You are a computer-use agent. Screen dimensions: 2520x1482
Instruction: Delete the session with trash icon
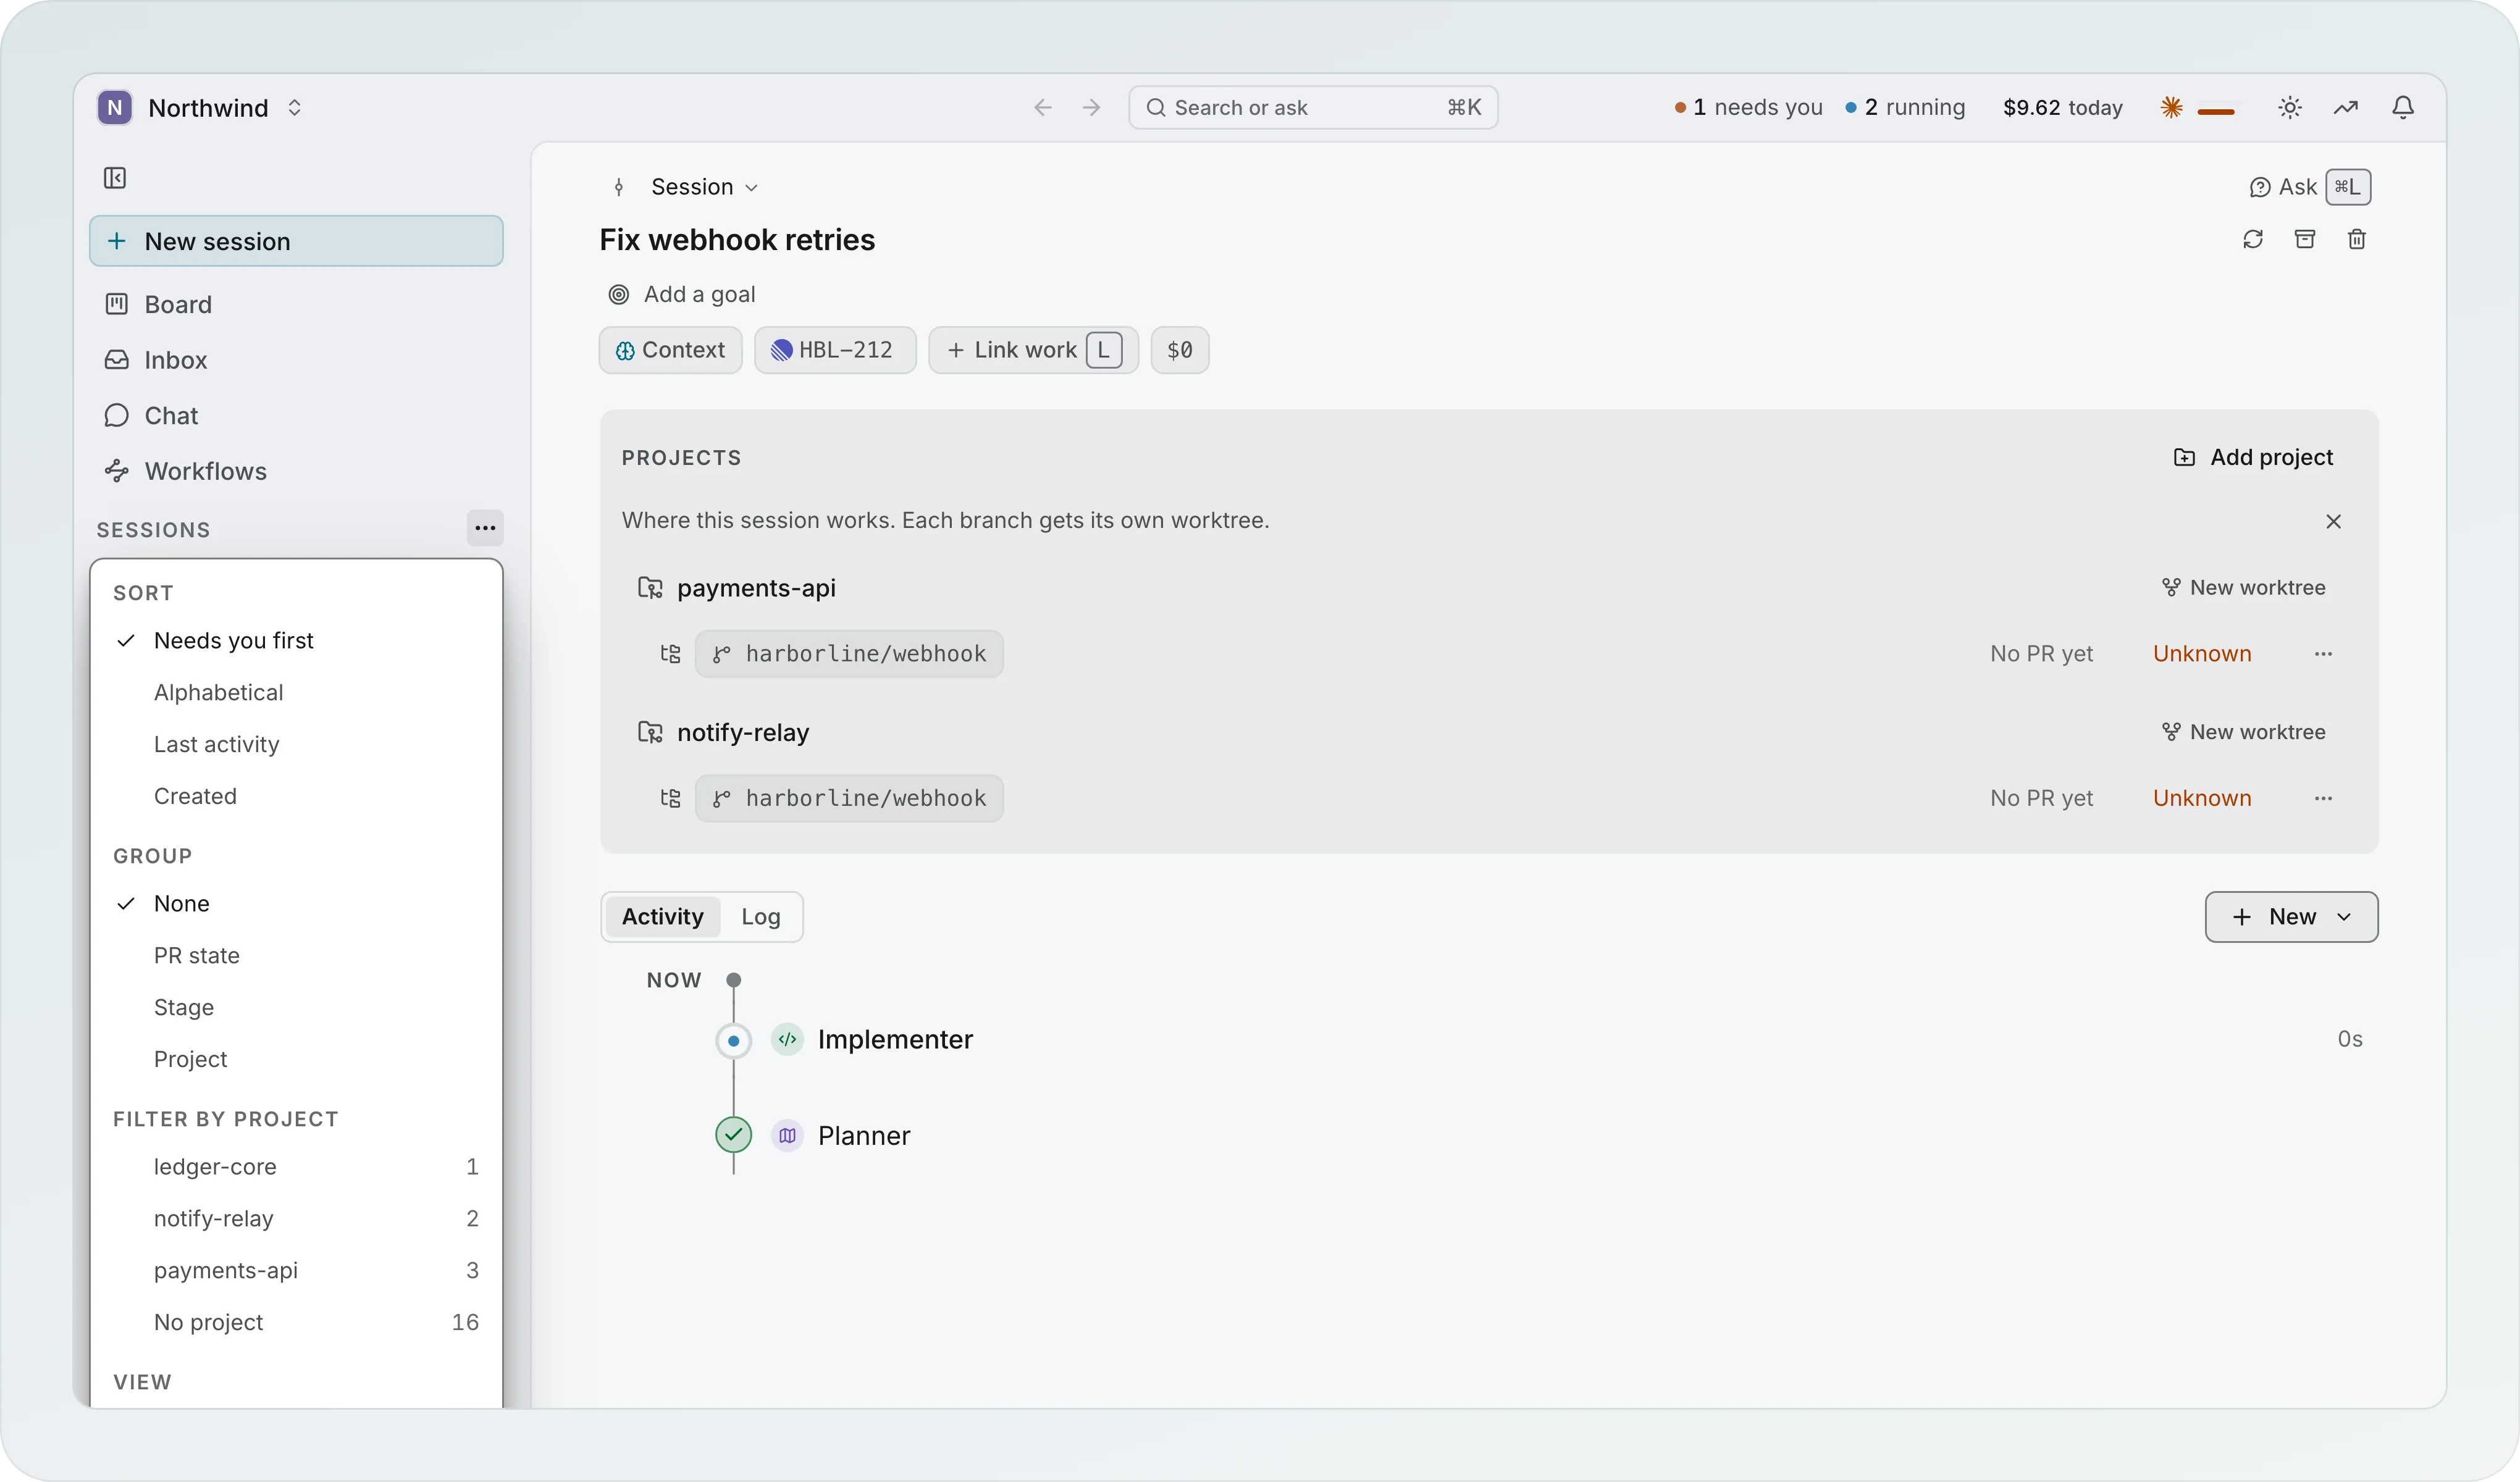point(2357,239)
